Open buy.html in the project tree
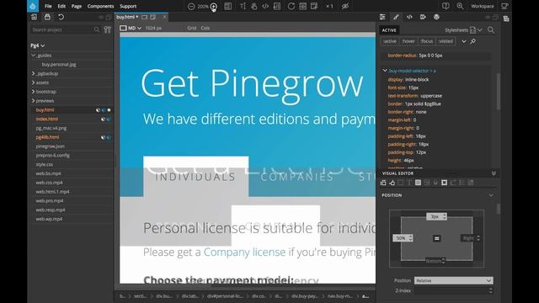 [45, 110]
